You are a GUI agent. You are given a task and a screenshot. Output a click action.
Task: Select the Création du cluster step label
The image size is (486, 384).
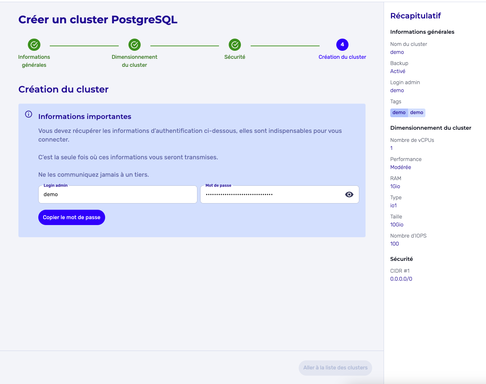(x=342, y=57)
